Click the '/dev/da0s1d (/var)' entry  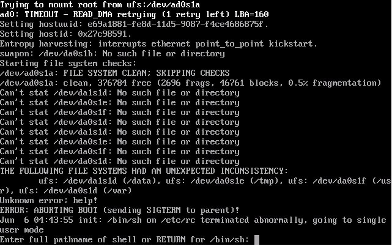coord(87,191)
